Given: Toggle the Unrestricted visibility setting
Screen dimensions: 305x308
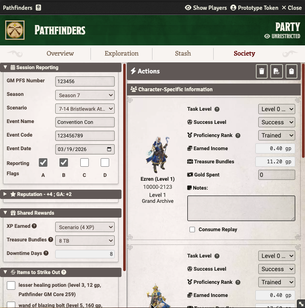Looking at the screenshot, I should point(282,36).
